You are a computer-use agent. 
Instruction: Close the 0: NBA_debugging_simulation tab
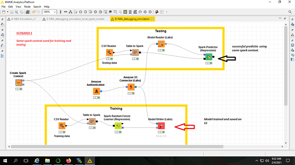[152, 19]
